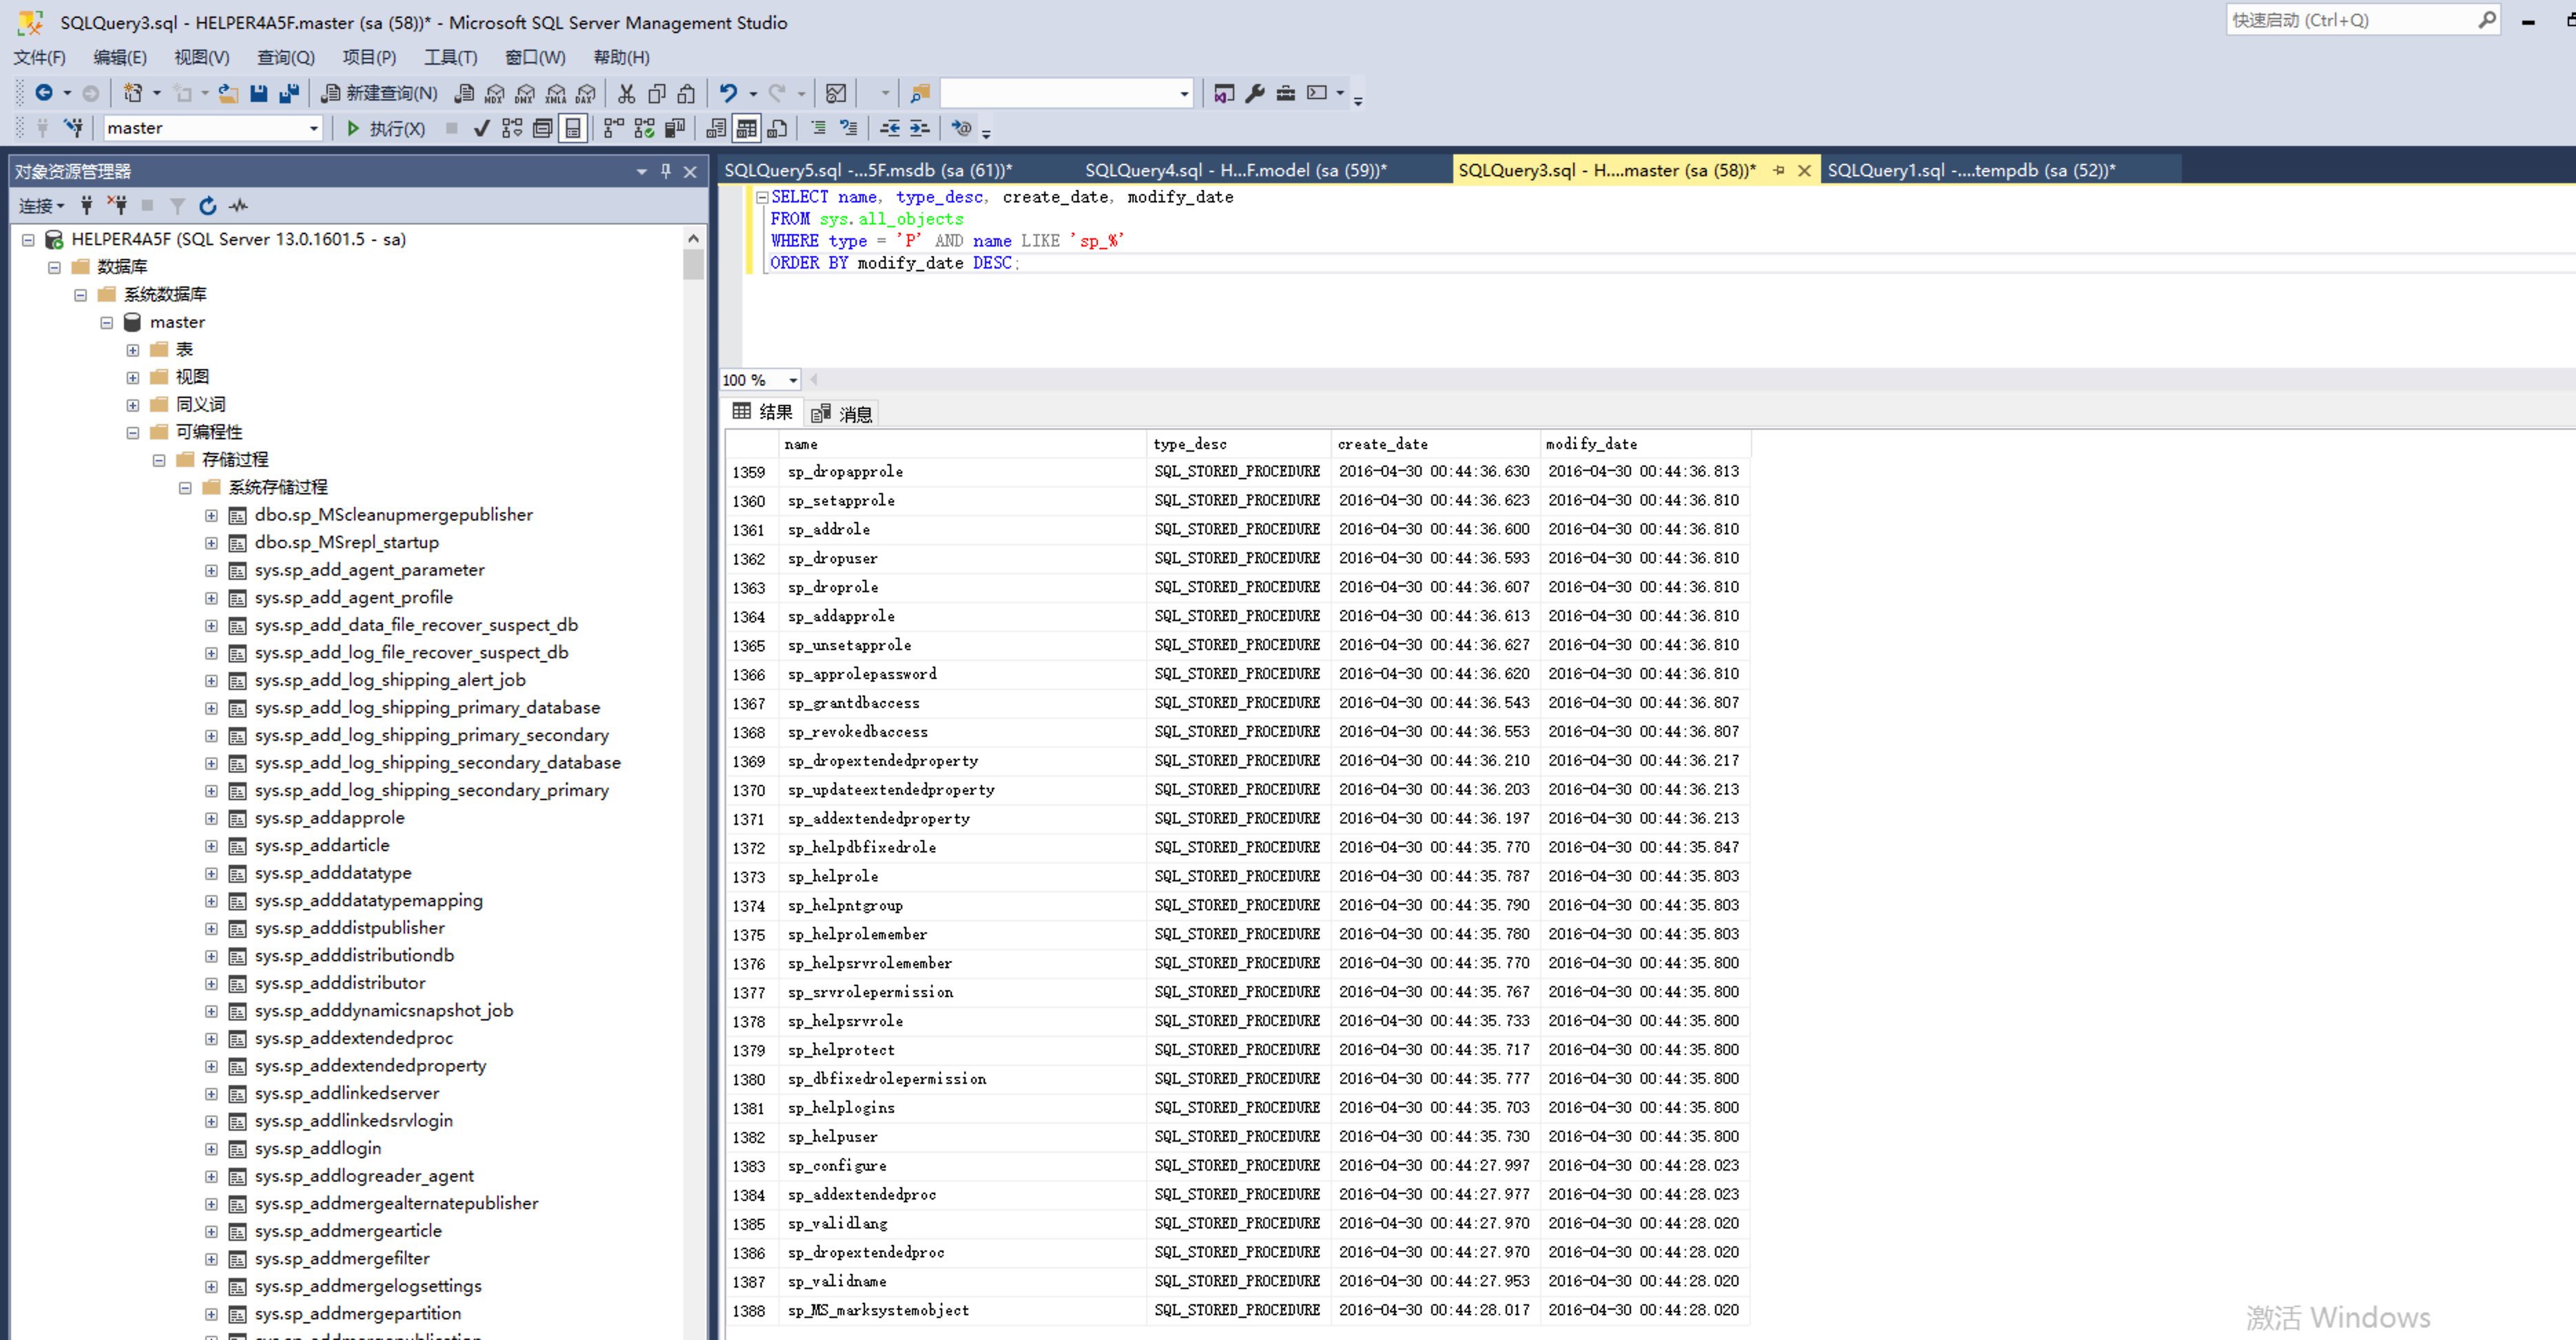The width and height of the screenshot is (2576, 1340).
Task: Switch to the 消息 (Messages) tab
Action: (843, 413)
